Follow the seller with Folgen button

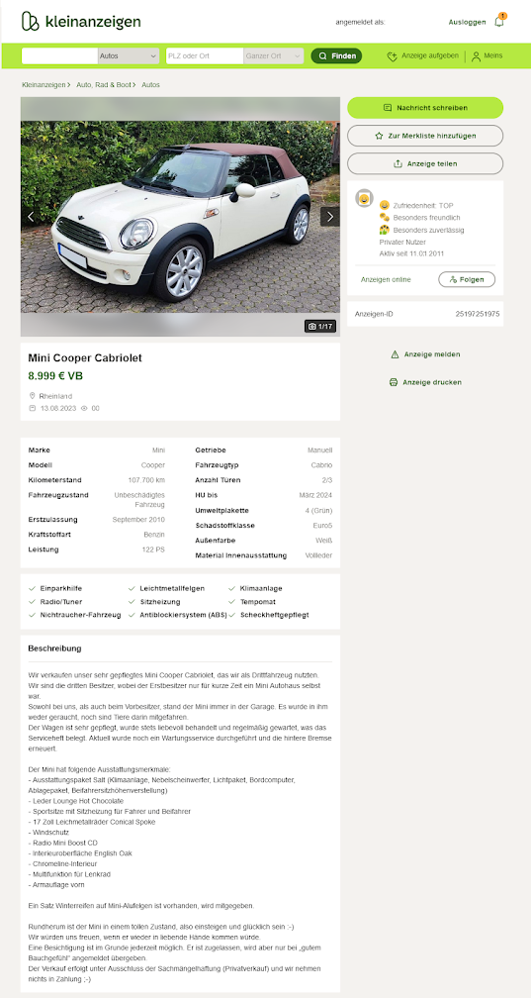pyautogui.click(x=467, y=279)
